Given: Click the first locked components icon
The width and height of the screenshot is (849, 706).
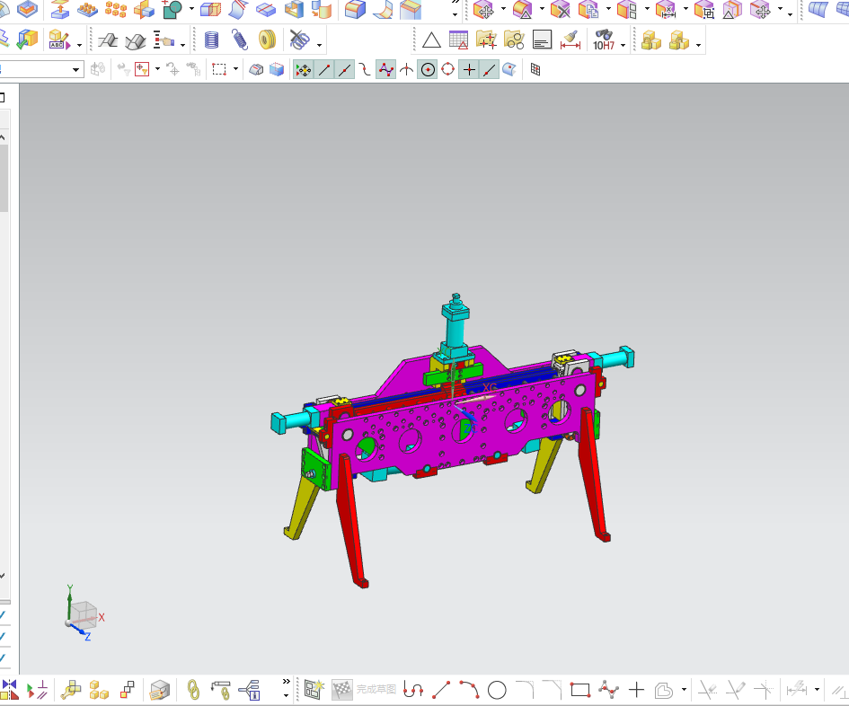Looking at the screenshot, I should click(x=650, y=40).
